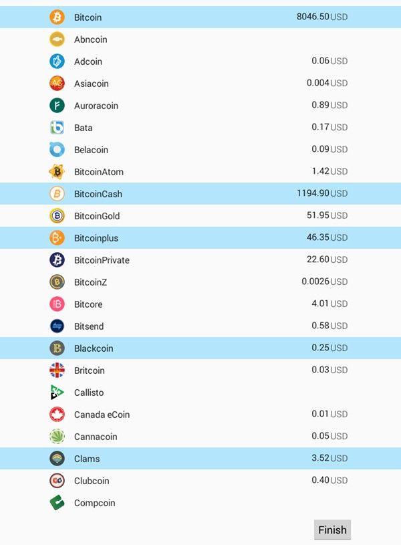Select the BitcoinPrivate coin name
401x545 pixels.
[x=102, y=260]
